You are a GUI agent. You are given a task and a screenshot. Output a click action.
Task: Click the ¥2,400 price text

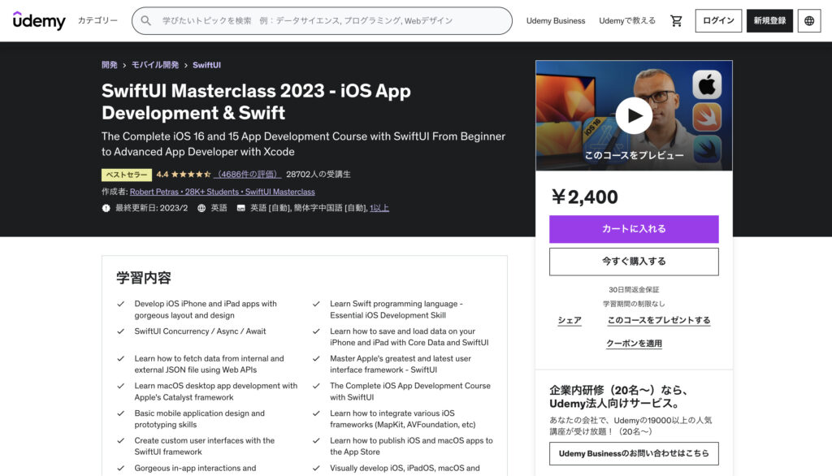point(584,197)
